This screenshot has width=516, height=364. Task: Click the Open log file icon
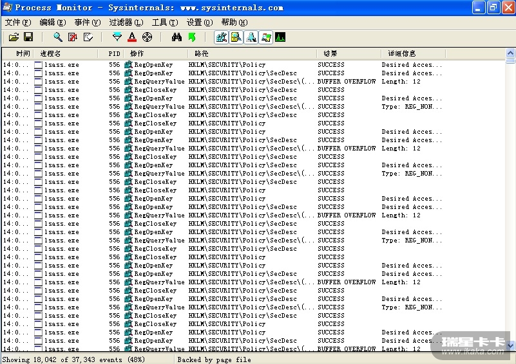13,37
